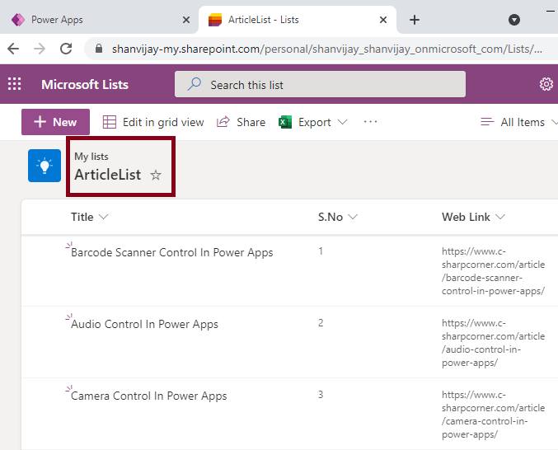Click the New button
558x450 pixels.
tap(55, 122)
